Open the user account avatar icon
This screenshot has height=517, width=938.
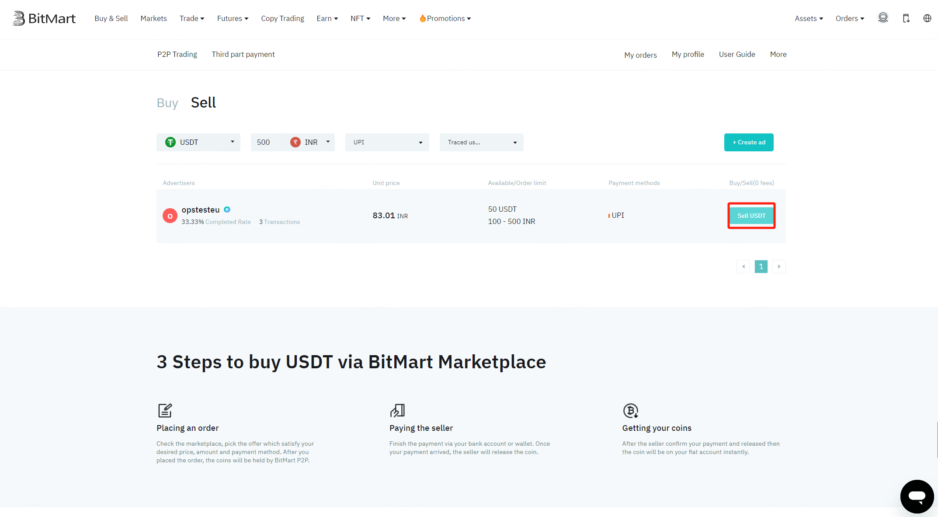(883, 18)
